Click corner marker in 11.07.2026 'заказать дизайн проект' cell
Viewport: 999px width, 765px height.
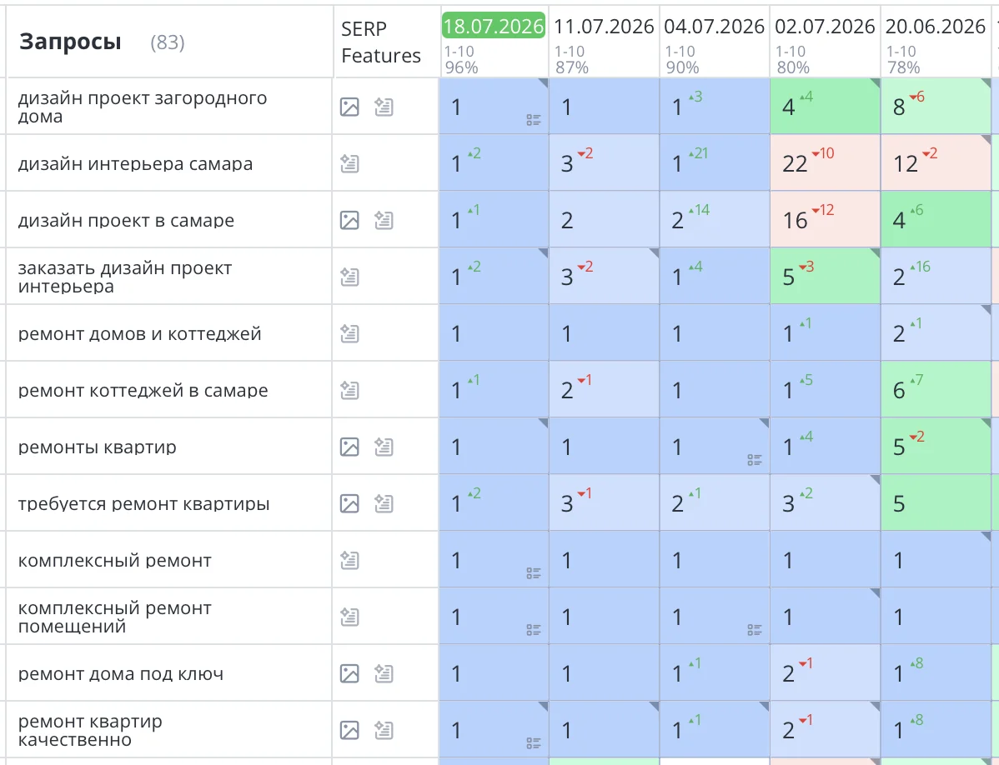(655, 252)
